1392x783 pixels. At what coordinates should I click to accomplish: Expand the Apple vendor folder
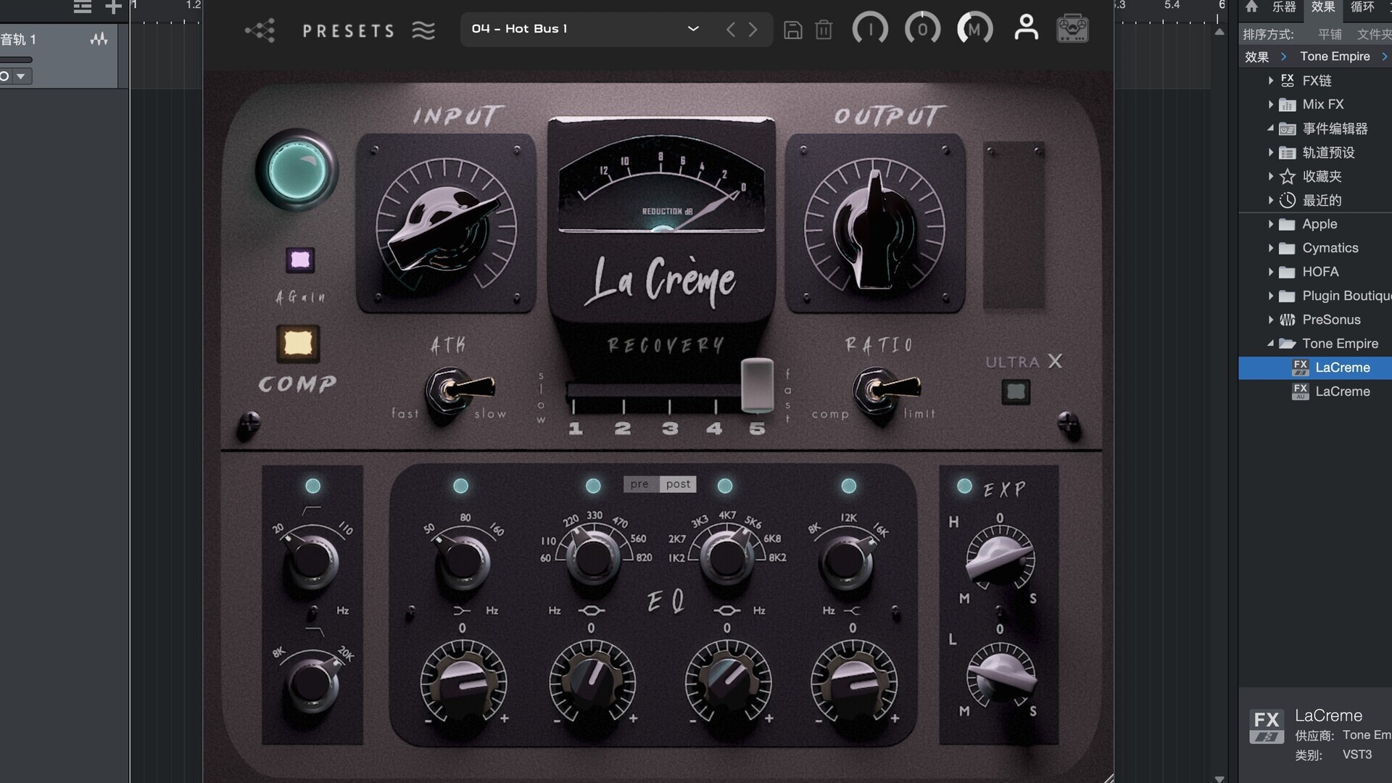[x=1270, y=224]
